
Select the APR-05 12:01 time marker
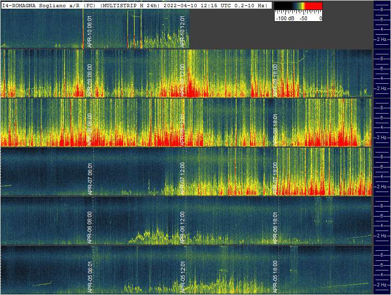182,277
